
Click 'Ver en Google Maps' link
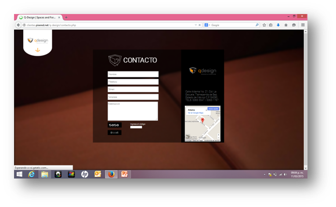[194, 113]
